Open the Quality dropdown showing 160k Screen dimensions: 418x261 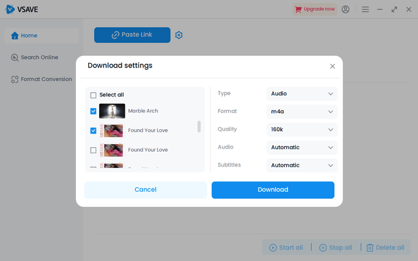coord(302,130)
